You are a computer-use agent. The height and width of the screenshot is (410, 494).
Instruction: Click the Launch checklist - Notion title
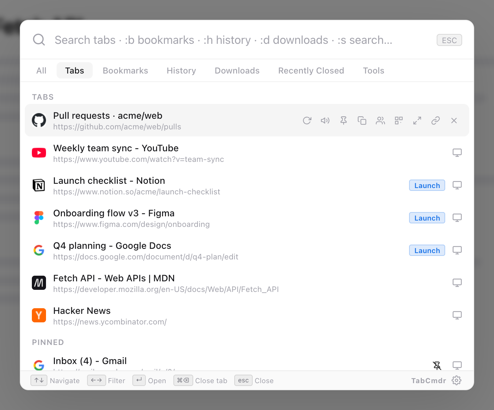[109, 181]
